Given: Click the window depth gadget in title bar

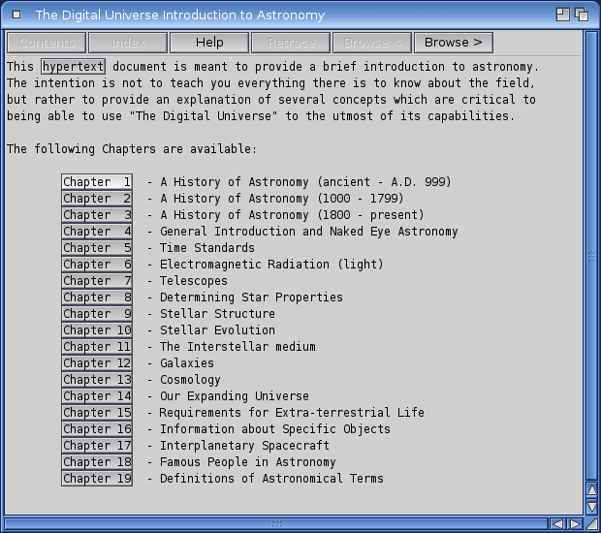Looking at the screenshot, I should point(583,15).
